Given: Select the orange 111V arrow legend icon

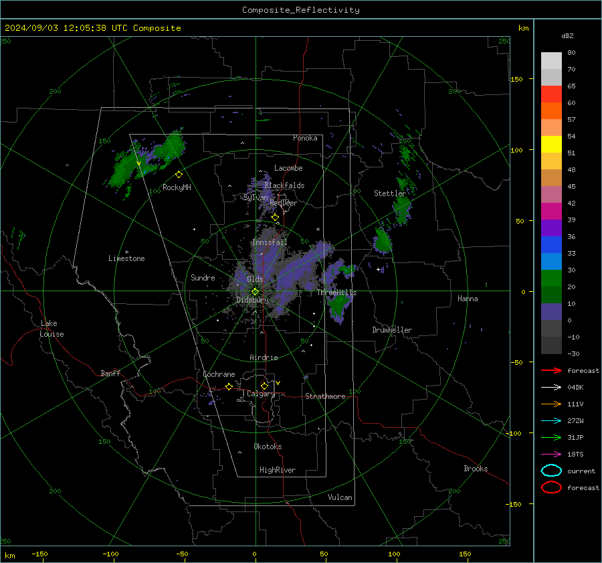Looking at the screenshot, I should point(551,404).
